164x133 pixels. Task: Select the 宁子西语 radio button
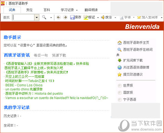(x=120, y=99)
